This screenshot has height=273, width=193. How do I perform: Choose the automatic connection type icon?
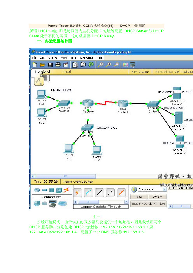coord(77,192)
